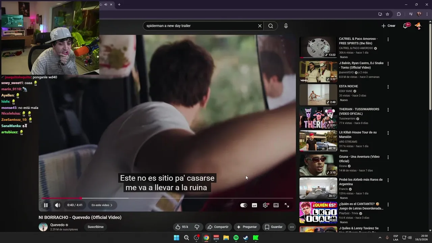Viewport: 432px width, 243px height.
Task: Click the Preguntar button
Action: click(247, 227)
